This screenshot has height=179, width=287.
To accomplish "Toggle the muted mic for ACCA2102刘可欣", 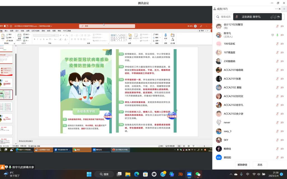I will (x=277, y=96).
